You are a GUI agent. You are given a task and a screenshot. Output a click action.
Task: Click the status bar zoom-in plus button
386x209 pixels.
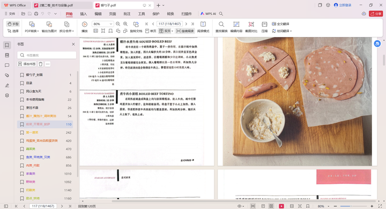pos(372,206)
